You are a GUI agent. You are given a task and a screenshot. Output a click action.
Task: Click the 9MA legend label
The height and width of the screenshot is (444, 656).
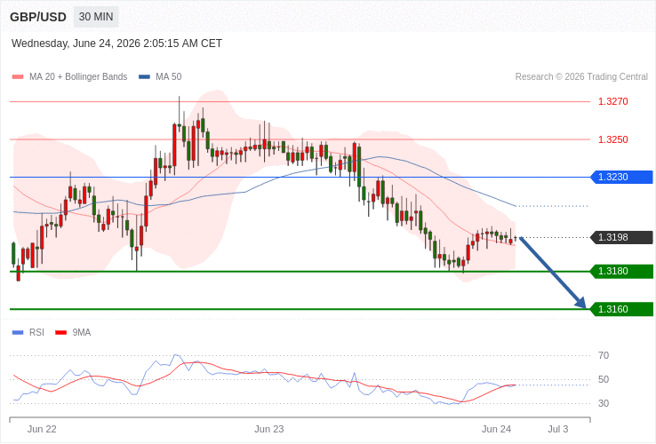pyautogui.click(x=82, y=333)
